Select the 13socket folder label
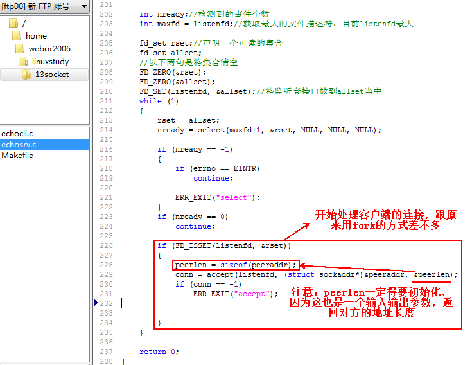This screenshot has height=365, width=472. (x=52, y=75)
